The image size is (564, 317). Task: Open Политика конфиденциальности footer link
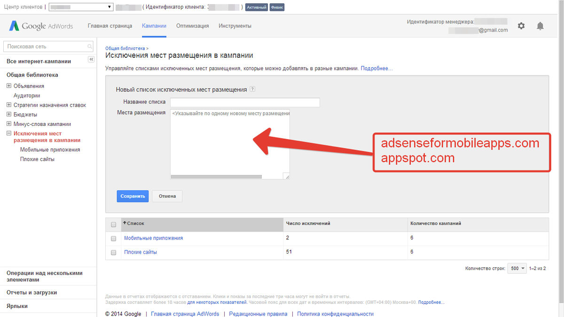point(335,314)
